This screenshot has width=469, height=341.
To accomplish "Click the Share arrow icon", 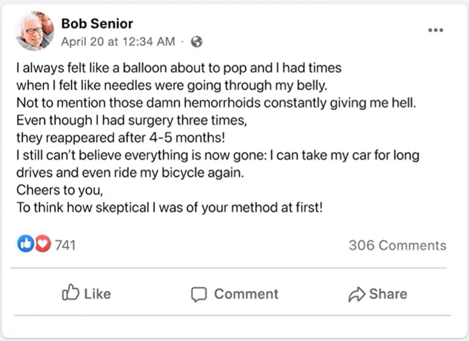I will (x=356, y=294).
